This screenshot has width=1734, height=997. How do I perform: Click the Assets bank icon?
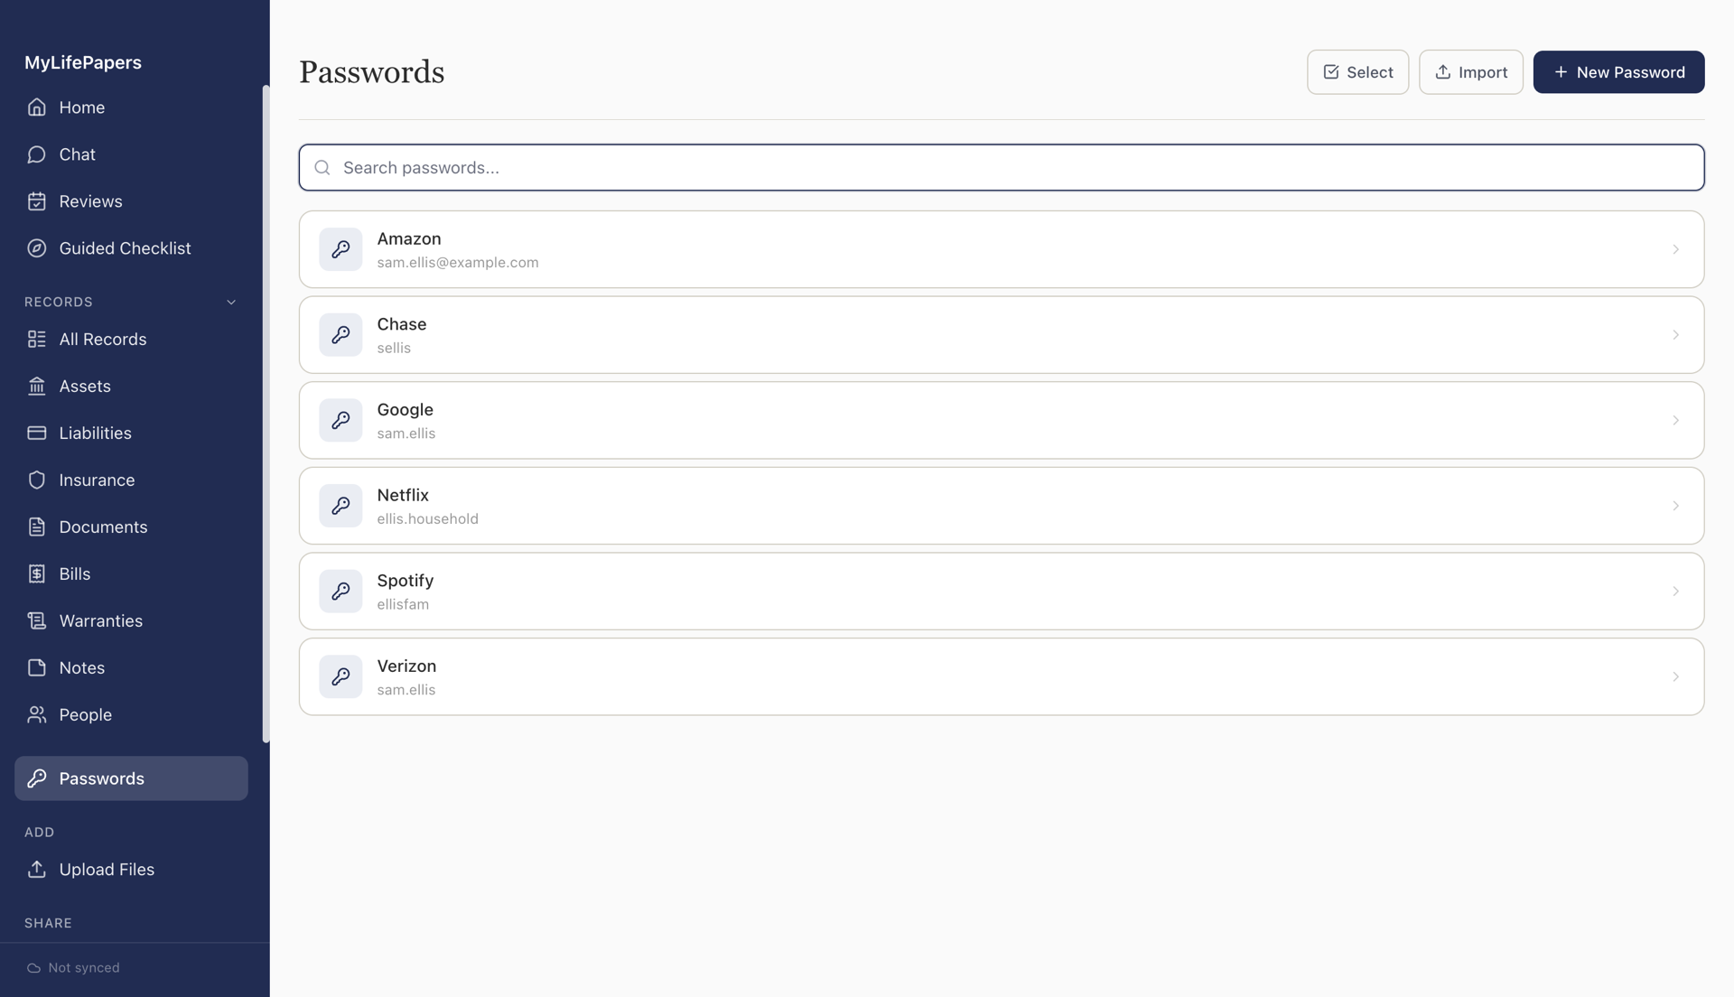36,387
